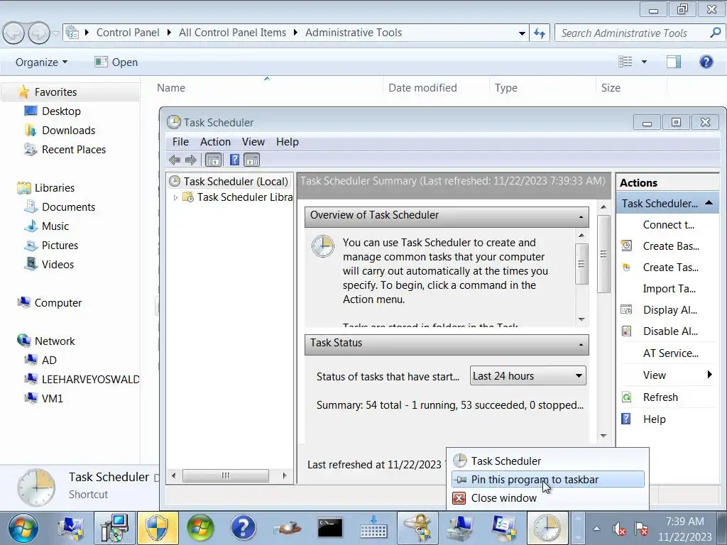Open Documents library in sidebar
Viewport: 727px width, 545px height.
68,207
